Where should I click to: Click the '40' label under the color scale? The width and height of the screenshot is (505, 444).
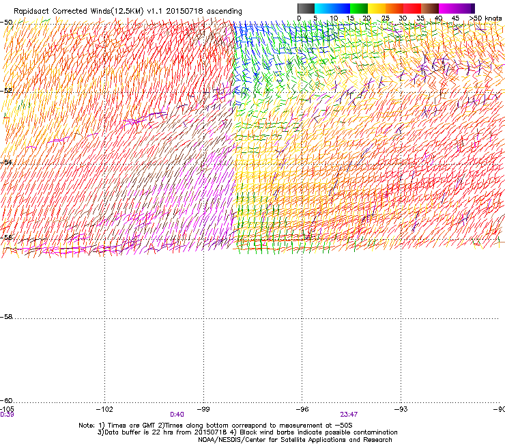point(438,18)
